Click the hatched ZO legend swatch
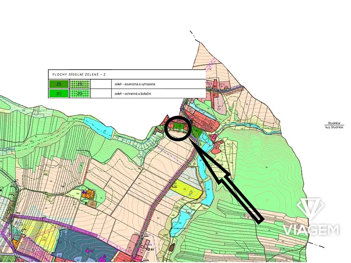Image resolution: width=351 pixels, height=263 pixels. 80,93
